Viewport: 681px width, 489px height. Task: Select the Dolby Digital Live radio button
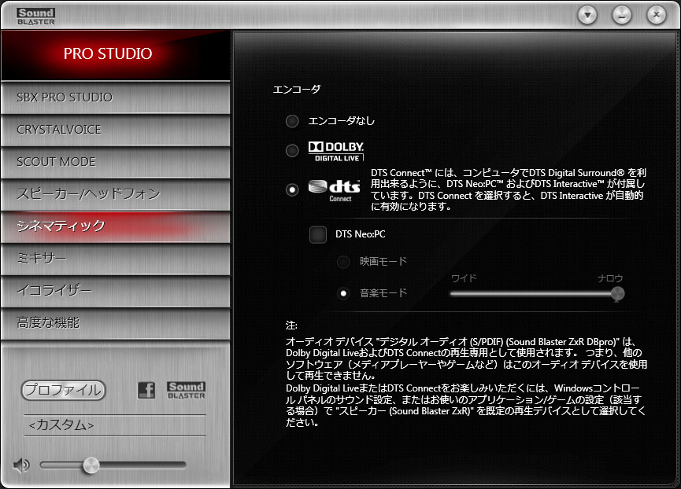(x=292, y=150)
